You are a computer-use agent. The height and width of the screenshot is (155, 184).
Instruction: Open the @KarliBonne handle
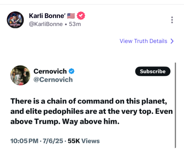[x=46, y=24]
